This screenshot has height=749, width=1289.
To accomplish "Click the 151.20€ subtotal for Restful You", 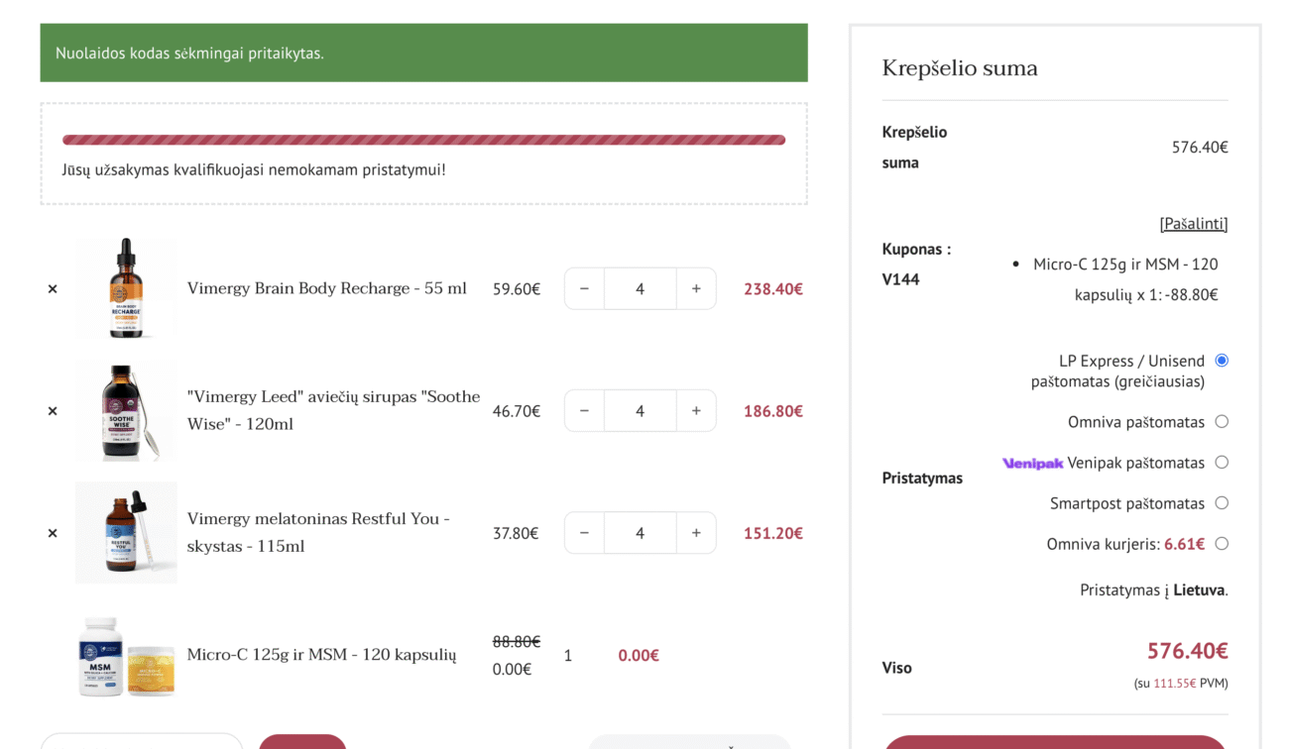I will 773,533.
